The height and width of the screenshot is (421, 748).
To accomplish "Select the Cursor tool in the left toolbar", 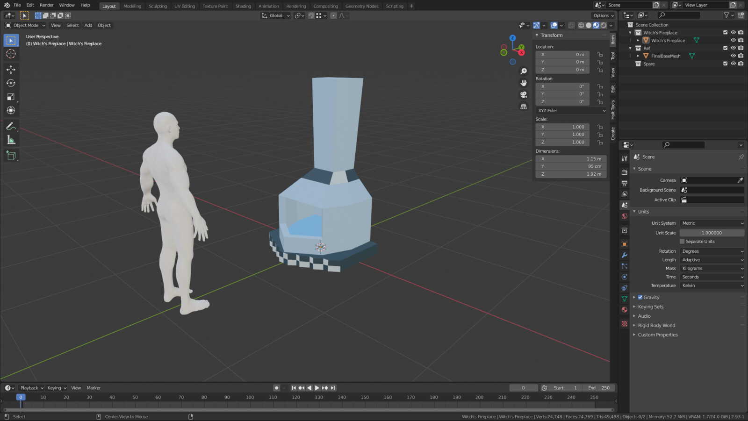I will (11, 54).
